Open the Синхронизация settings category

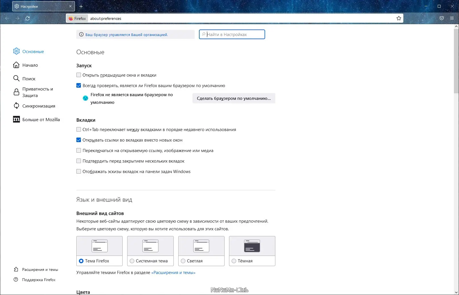(39, 106)
